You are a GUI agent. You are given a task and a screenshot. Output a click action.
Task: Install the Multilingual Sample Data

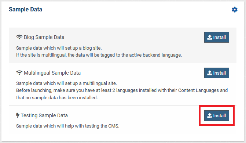coord(217,73)
